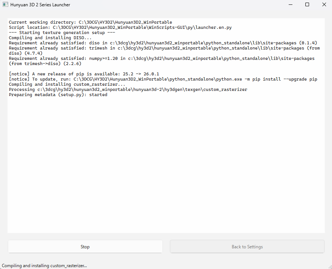The height and width of the screenshot is (269, 332).
Task: Minimize the Hunyuan 3D launcher window
Action: (x=290, y=5)
